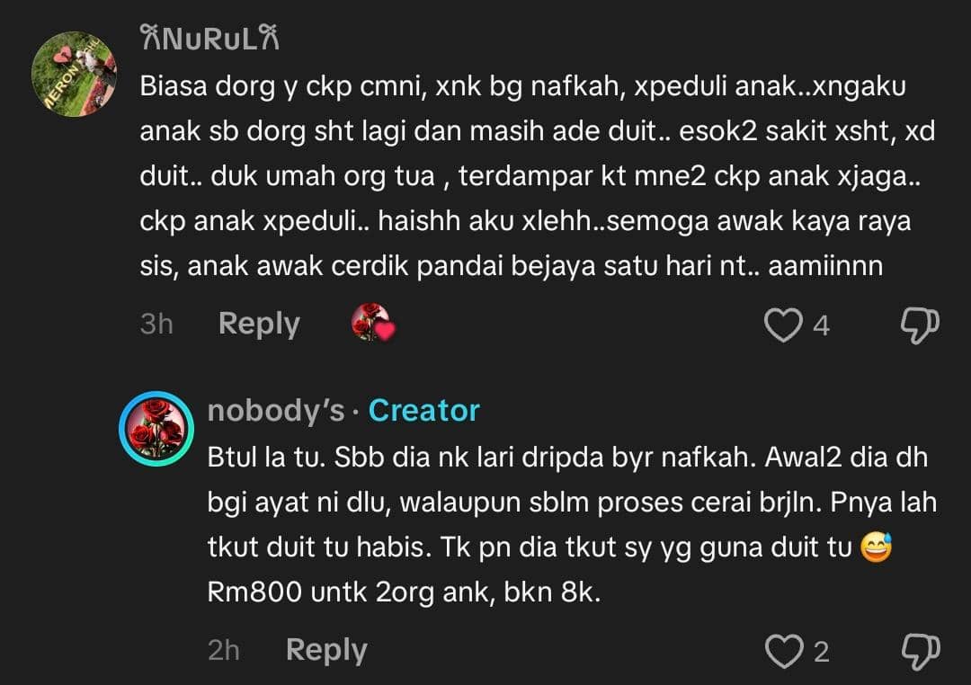Collapse the Creator's reply thread
The width and height of the screenshot is (971, 685).
coord(326,650)
